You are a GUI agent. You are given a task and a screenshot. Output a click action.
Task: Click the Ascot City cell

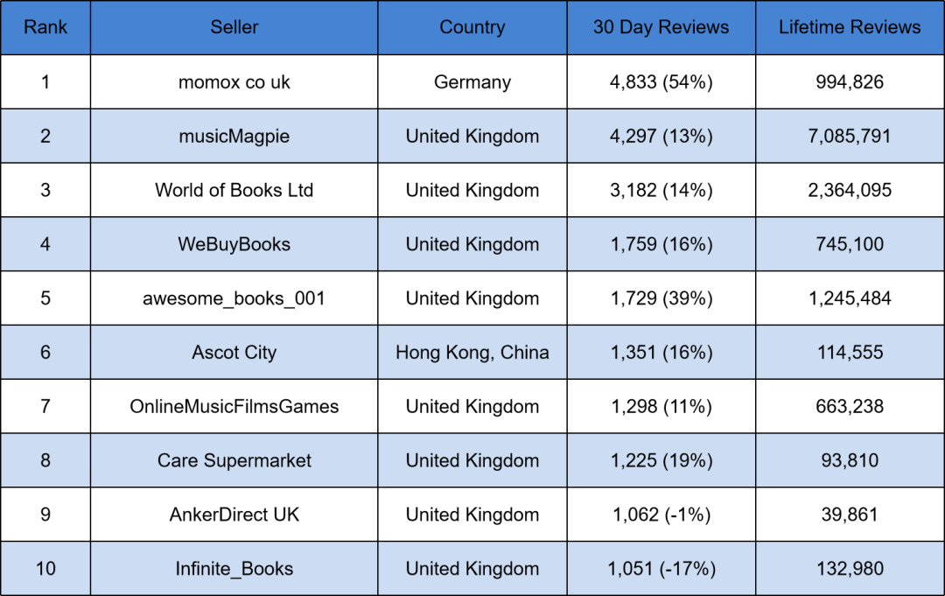[x=234, y=352]
